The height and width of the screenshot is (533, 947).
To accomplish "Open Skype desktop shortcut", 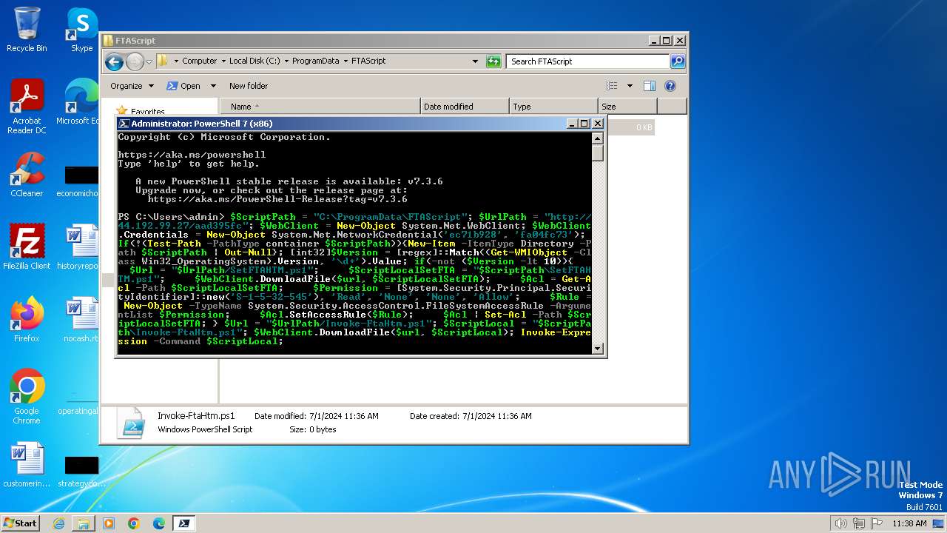I will [x=81, y=30].
